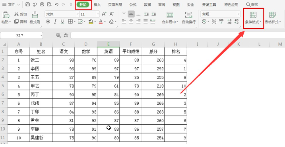285x147 pixels.
Task: Click the Increase Indent icon
Action: pos(153,14)
